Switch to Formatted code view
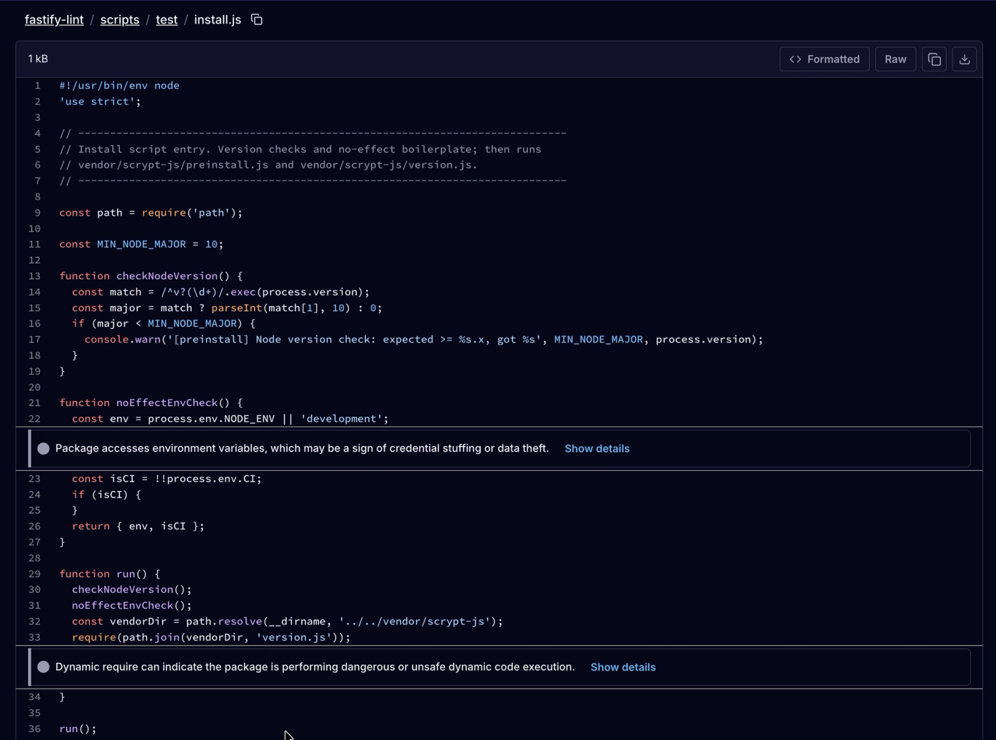Image resolution: width=996 pixels, height=740 pixels. (x=824, y=59)
